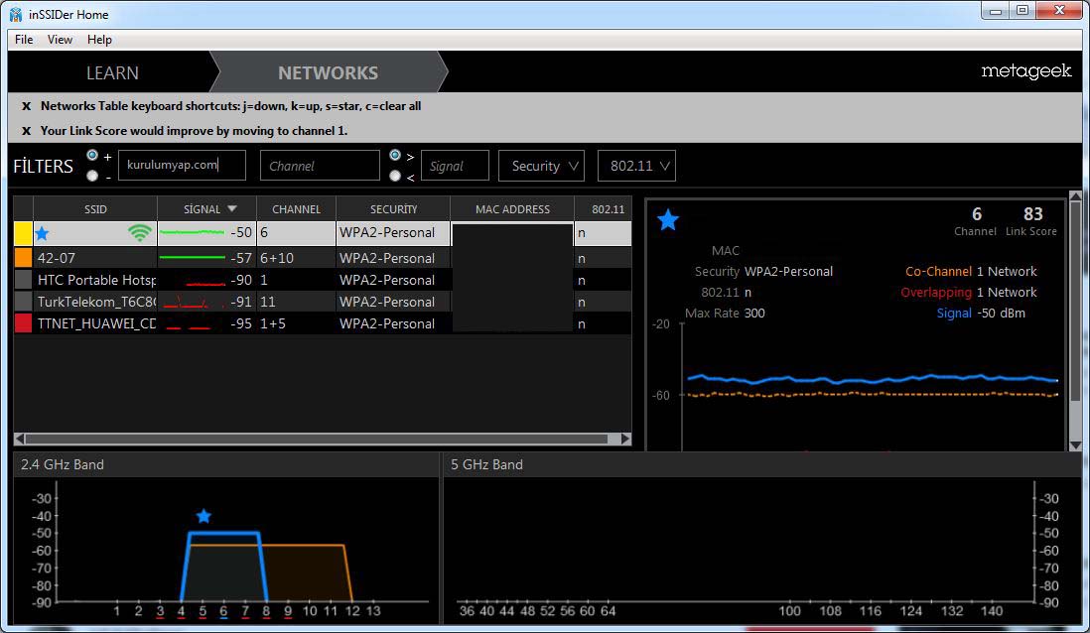The width and height of the screenshot is (1090, 633).
Task: Click the 2.4 GHz Band panel title
Action: (x=62, y=464)
